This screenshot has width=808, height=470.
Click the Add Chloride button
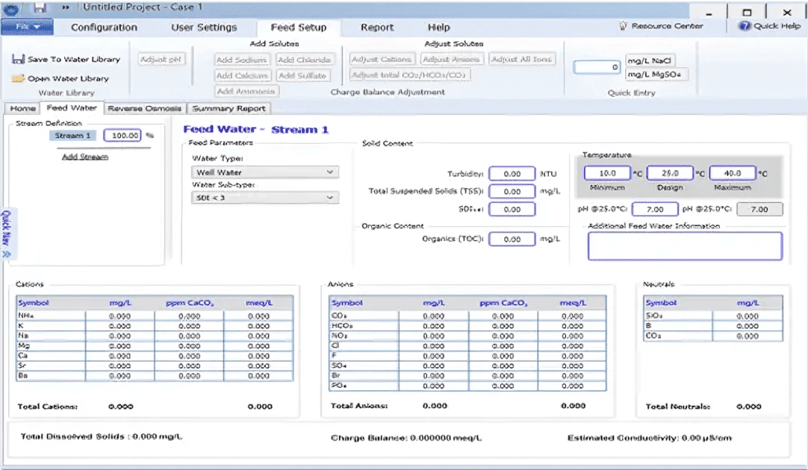[304, 60]
